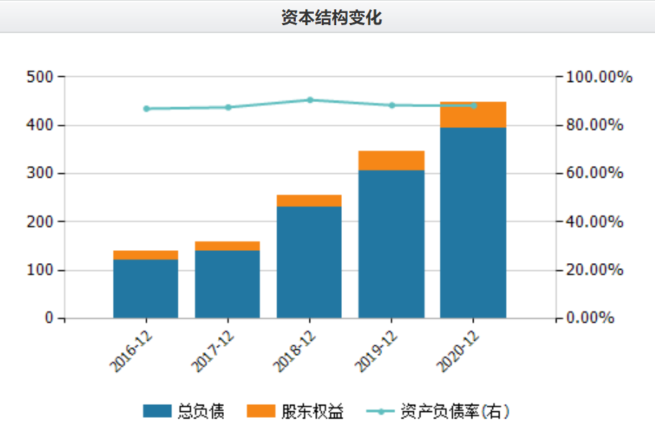Image resolution: width=655 pixels, height=440 pixels.
Task: Click the 2020-12 x-axis label
Action: 458,351
